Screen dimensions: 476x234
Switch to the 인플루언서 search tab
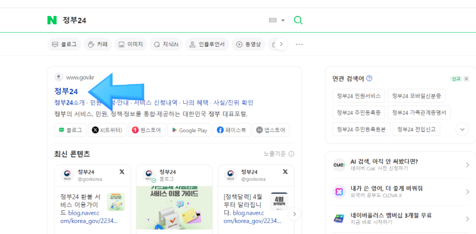coord(208,44)
